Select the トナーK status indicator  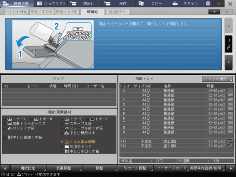(x=87, y=119)
